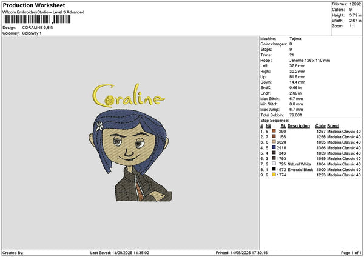Click the Description column header
The image size is (364, 257).
click(x=298, y=126)
